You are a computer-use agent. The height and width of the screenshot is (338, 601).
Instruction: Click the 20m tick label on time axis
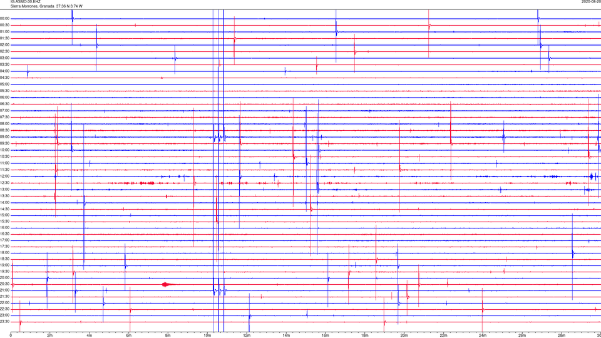pos(404,335)
